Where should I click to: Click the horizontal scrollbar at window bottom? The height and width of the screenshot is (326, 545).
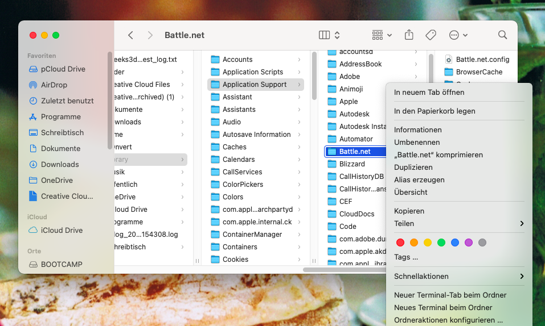[x=345, y=270]
